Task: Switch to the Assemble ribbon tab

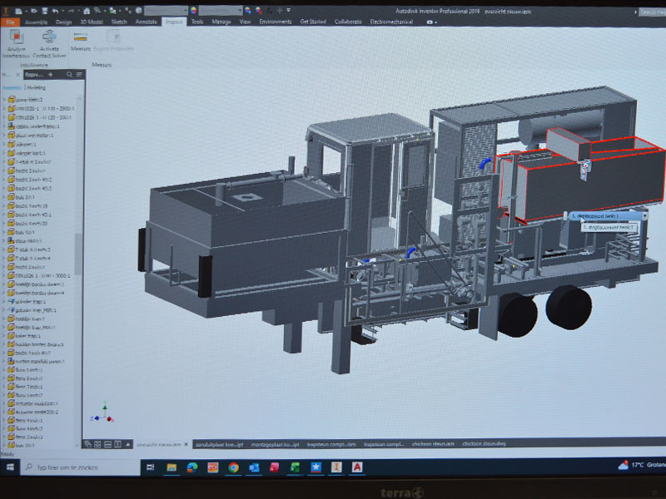Action: [36, 22]
